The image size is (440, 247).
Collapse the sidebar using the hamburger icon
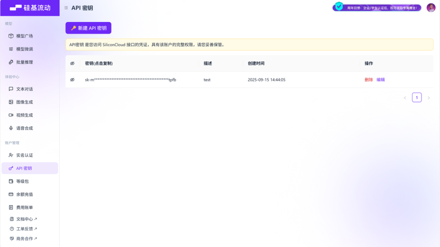click(66, 7)
